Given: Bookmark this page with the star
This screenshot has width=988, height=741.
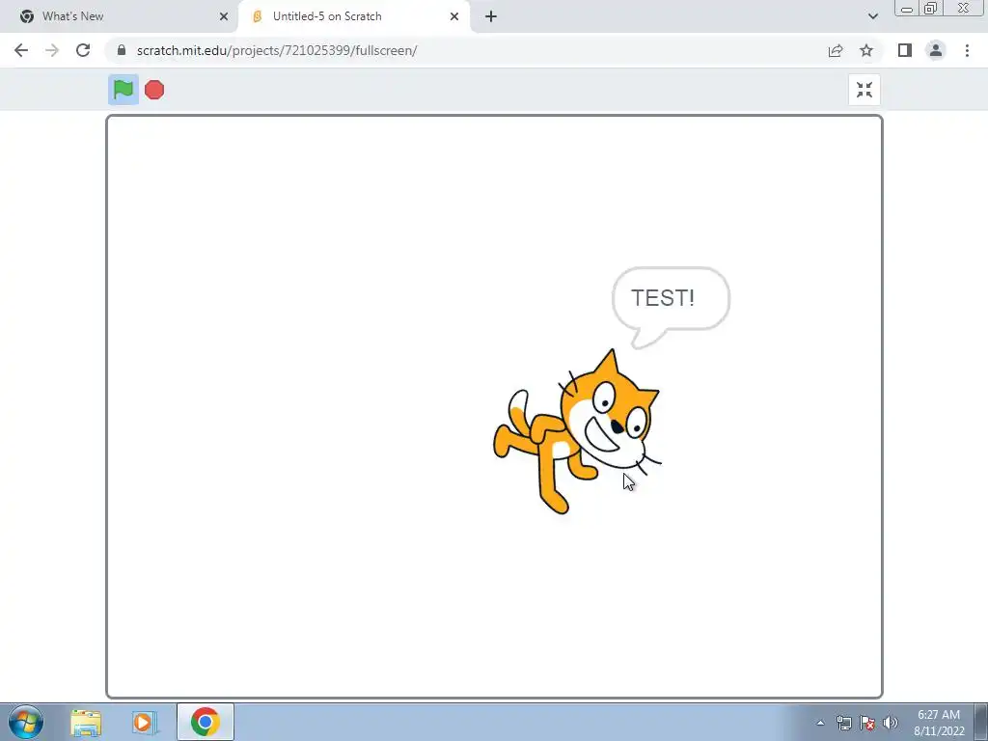Looking at the screenshot, I should 866,50.
